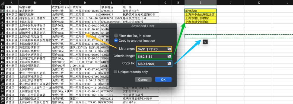The height and width of the screenshot is (104, 293).
Task: Select column K header
Action: (x=259, y=3)
